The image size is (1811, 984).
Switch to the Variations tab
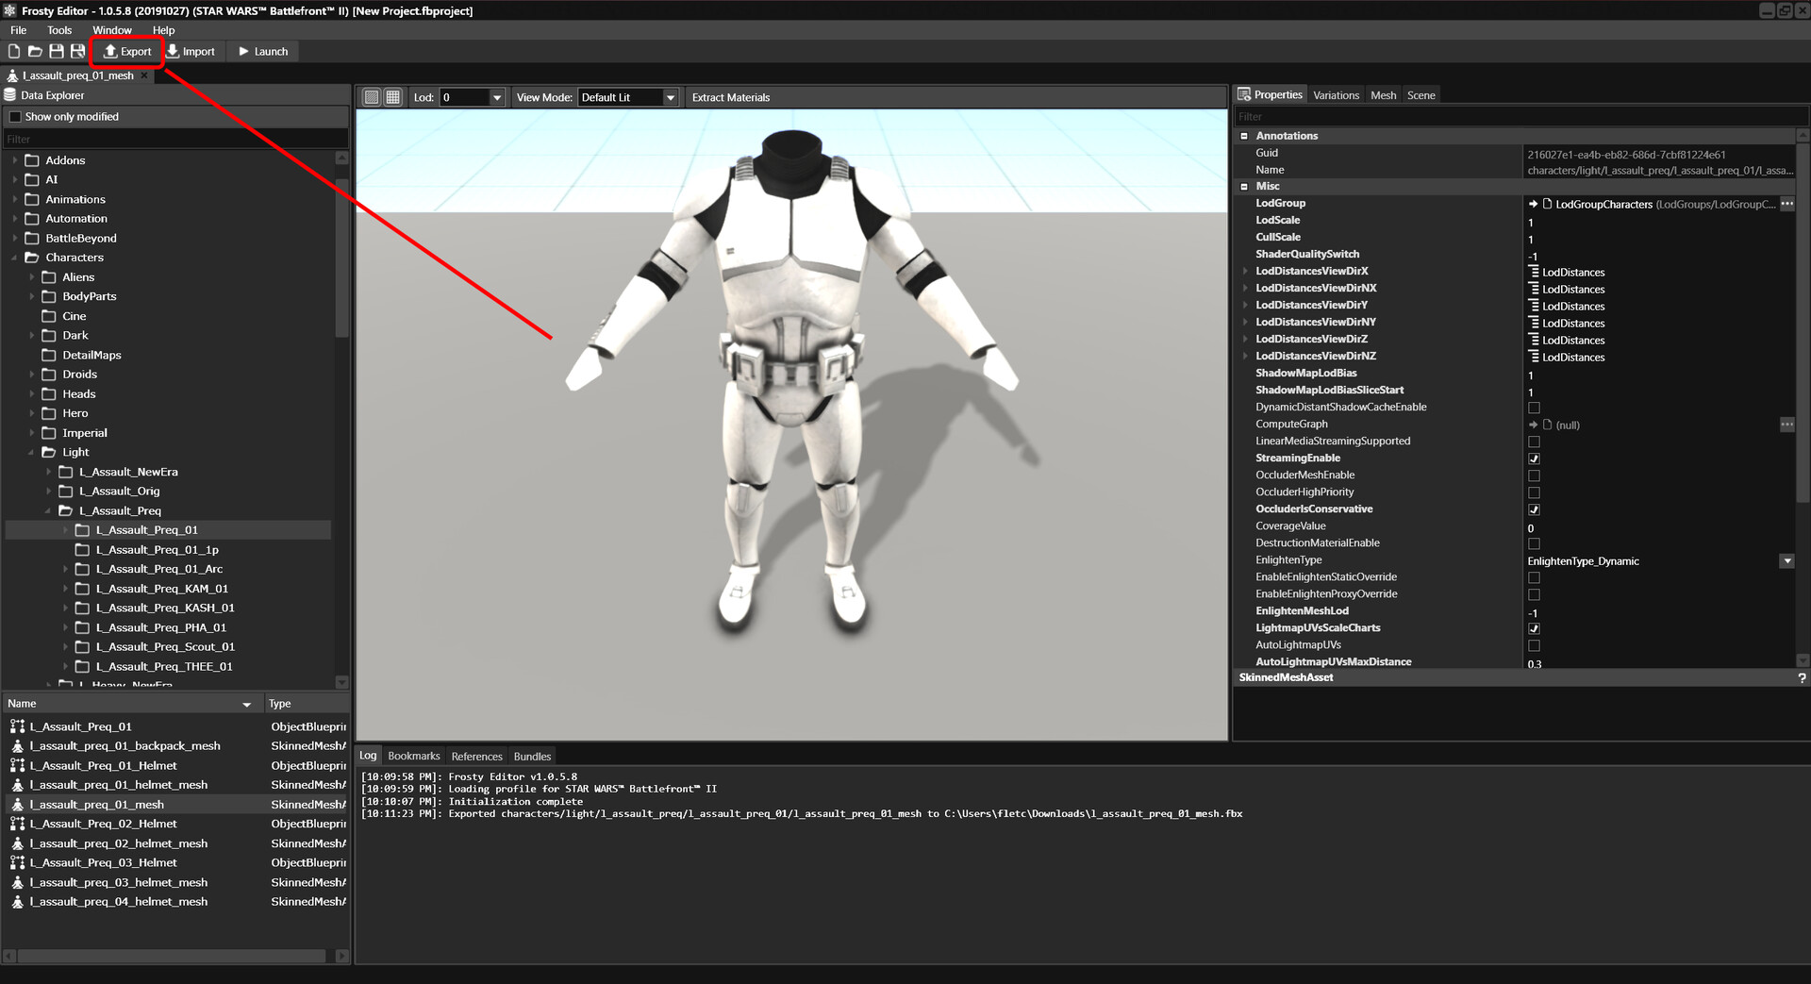click(x=1336, y=95)
